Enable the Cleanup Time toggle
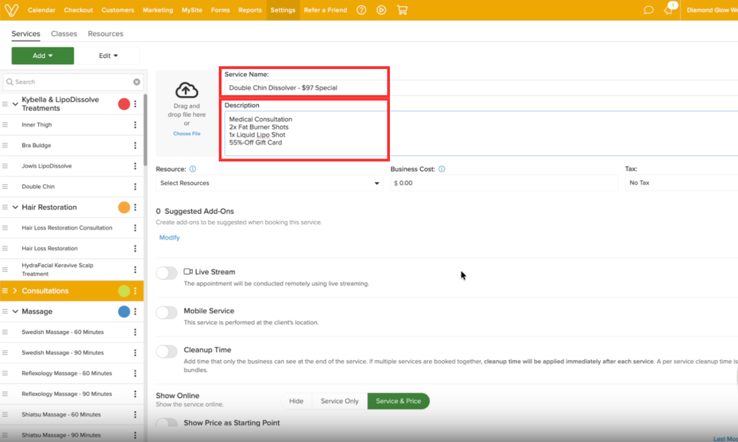 (167, 352)
